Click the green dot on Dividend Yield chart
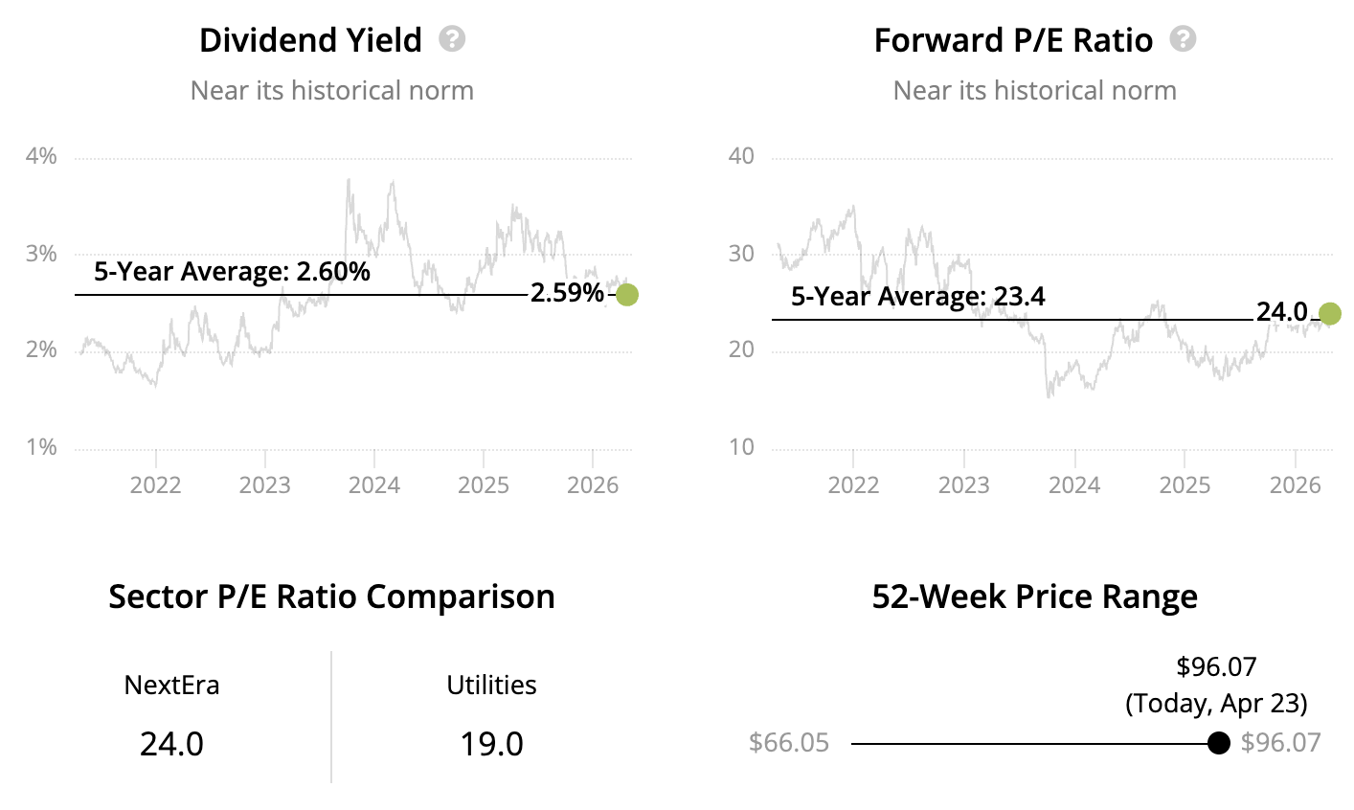 [626, 295]
